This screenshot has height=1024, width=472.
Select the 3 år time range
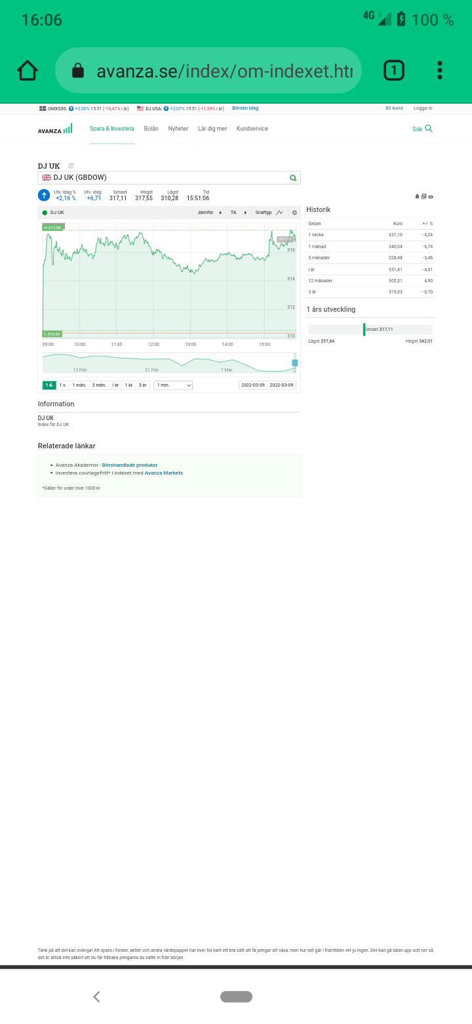tap(142, 385)
